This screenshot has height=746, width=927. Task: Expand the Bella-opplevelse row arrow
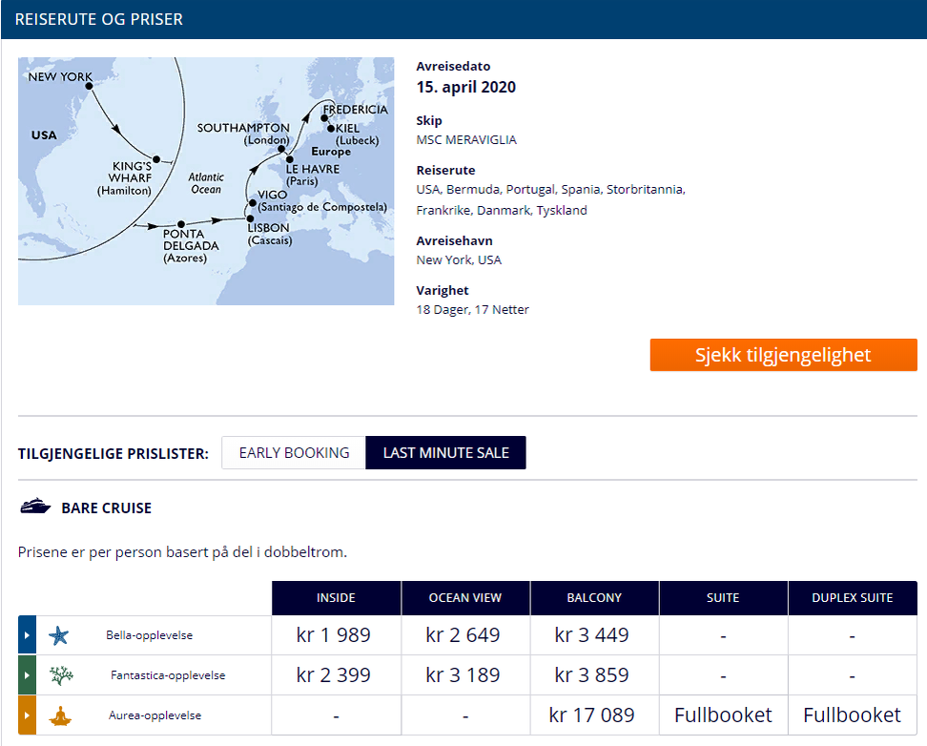pyautogui.click(x=28, y=634)
